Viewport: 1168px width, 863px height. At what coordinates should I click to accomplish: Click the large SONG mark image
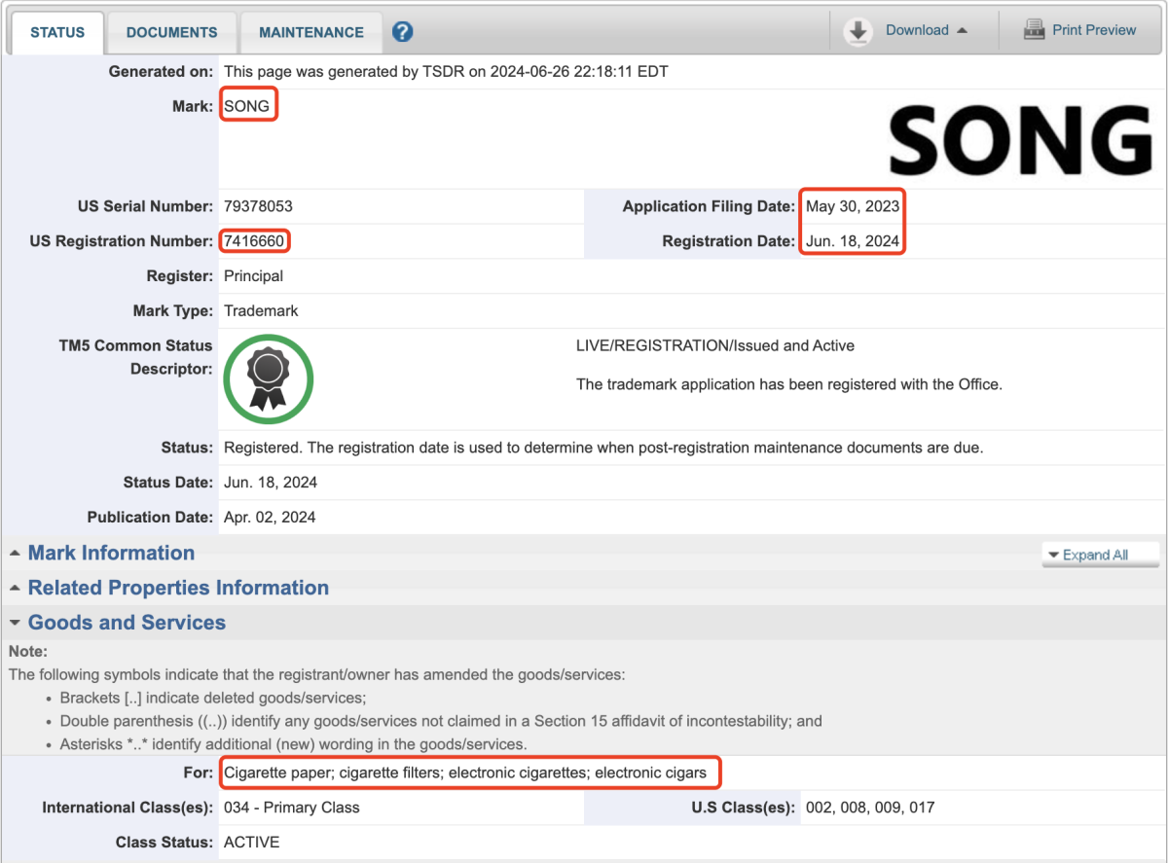pos(1020,141)
